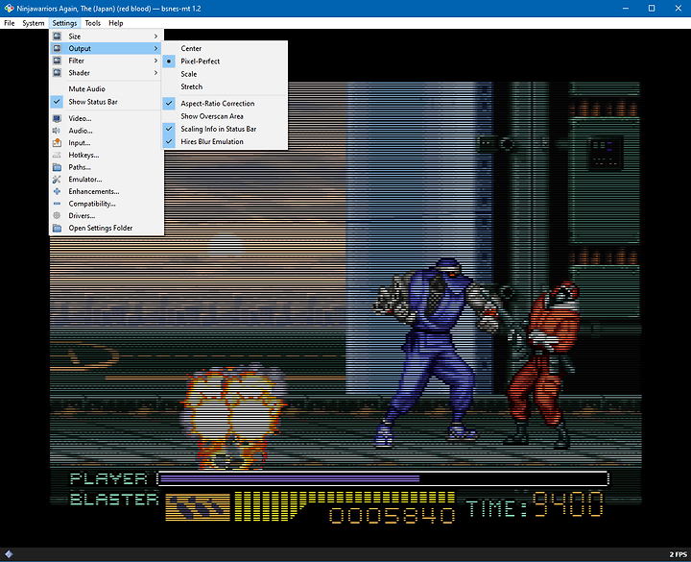The image size is (691, 562).
Task: Click the player health bar
Action: [383, 478]
